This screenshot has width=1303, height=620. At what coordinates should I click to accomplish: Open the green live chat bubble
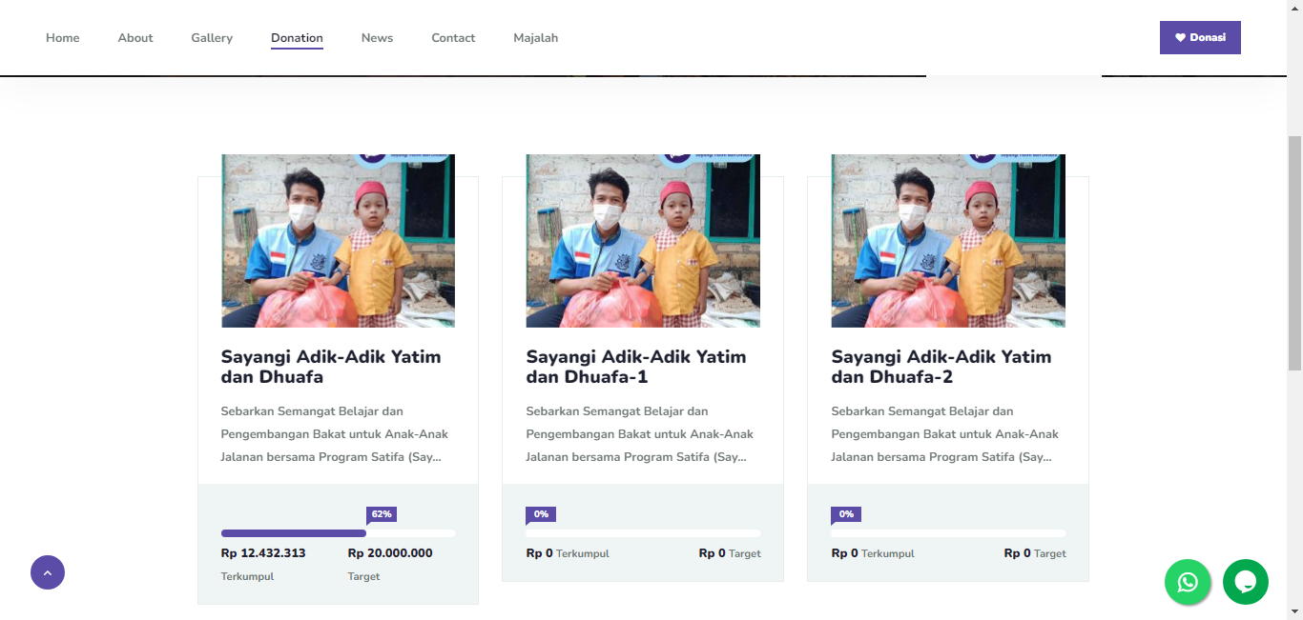click(1245, 582)
